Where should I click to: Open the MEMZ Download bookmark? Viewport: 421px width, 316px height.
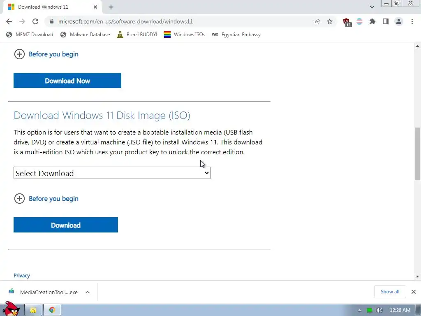(30, 35)
